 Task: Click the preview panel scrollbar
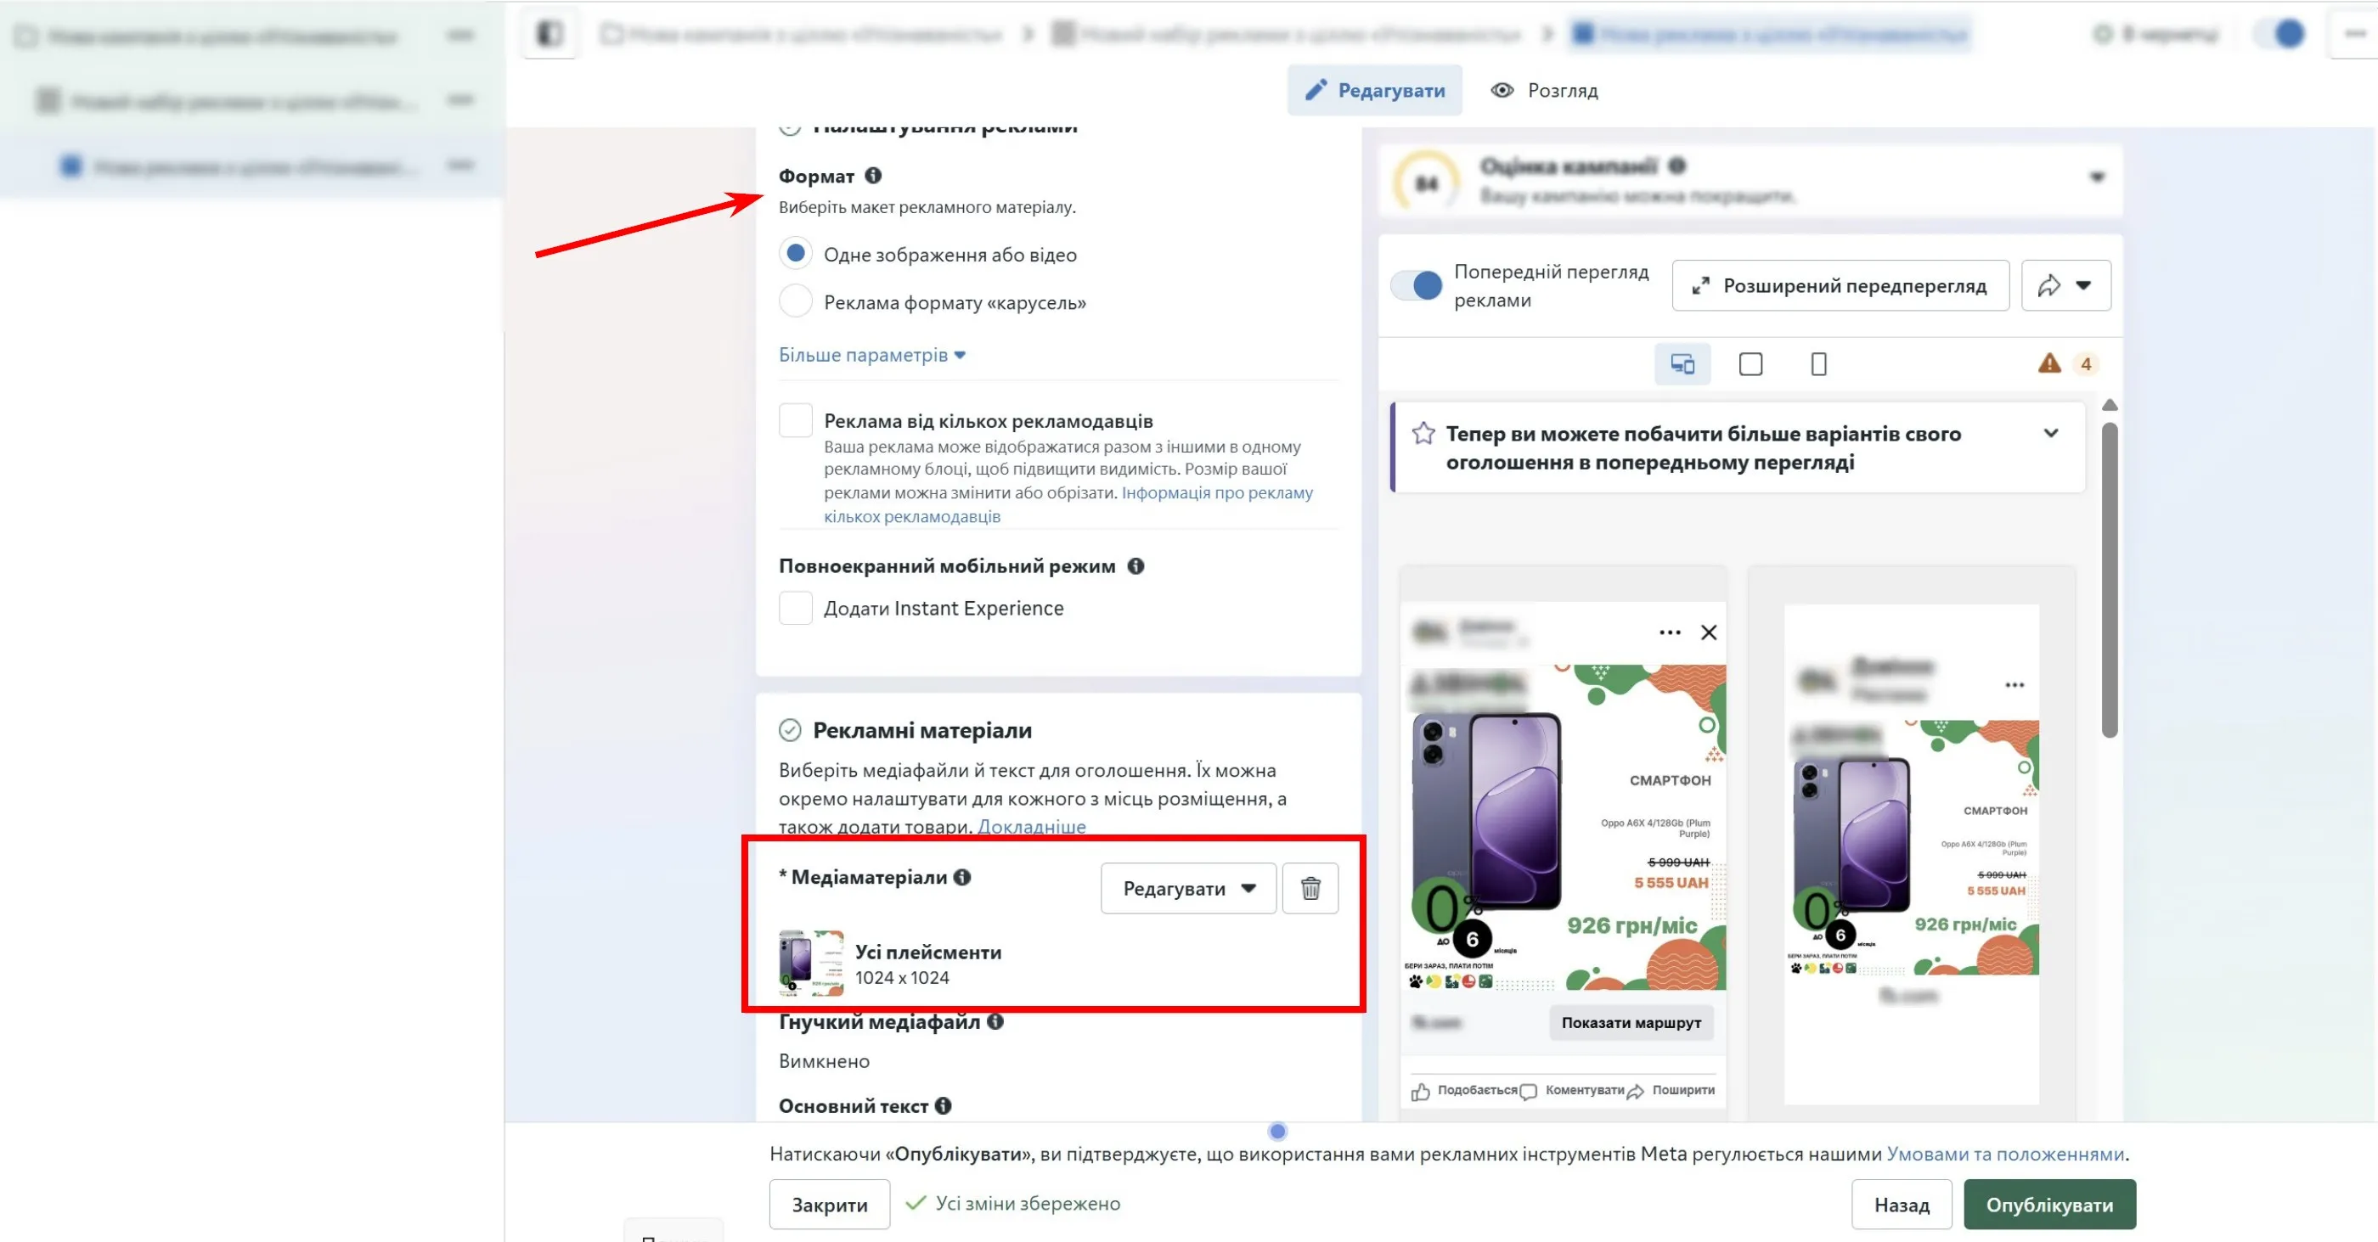2109,582
